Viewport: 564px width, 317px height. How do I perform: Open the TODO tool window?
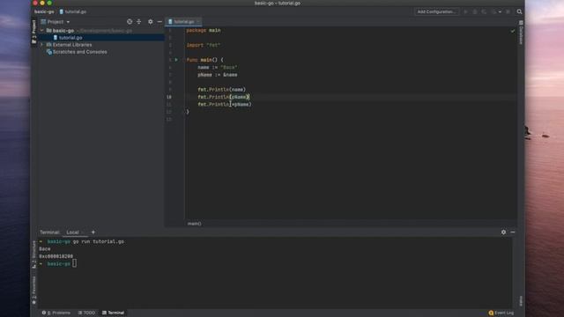coord(86,313)
